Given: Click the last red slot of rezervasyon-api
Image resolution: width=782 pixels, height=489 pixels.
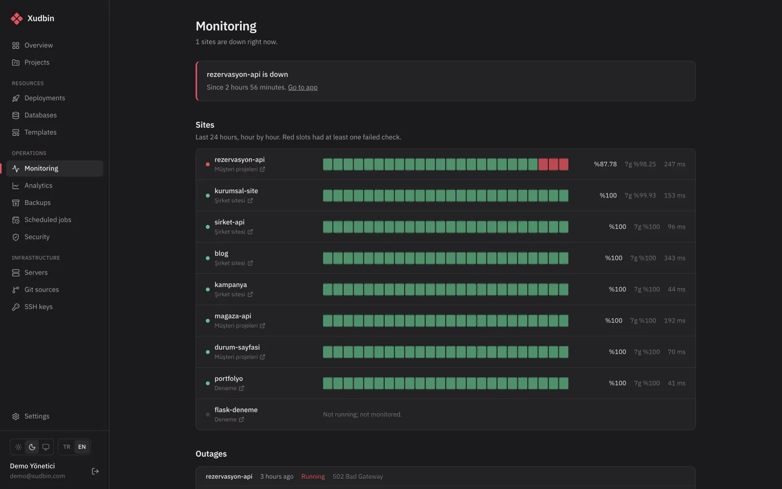Looking at the screenshot, I should 564,164.
